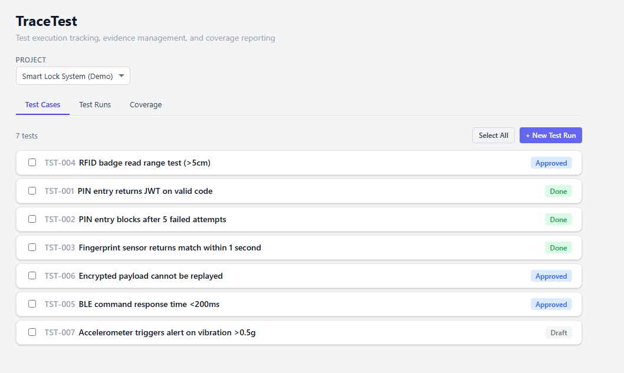The image size is (624, 373).
Task: Open 'BLE command response time <200ms' test
Action: coord(149,304)
